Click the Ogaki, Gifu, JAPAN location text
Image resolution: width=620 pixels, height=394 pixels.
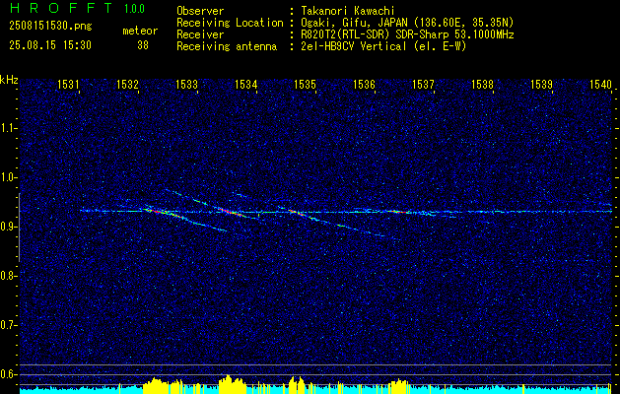[x=407, y=23]
